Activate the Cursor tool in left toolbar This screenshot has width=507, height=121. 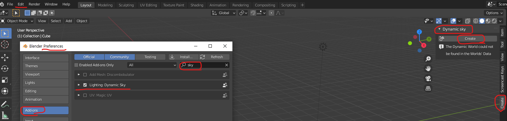tap(5, 44)
